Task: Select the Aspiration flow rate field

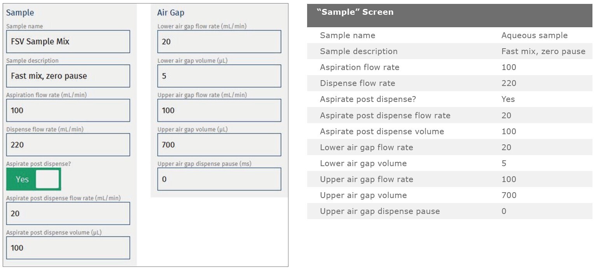Action: click(68, 110)
